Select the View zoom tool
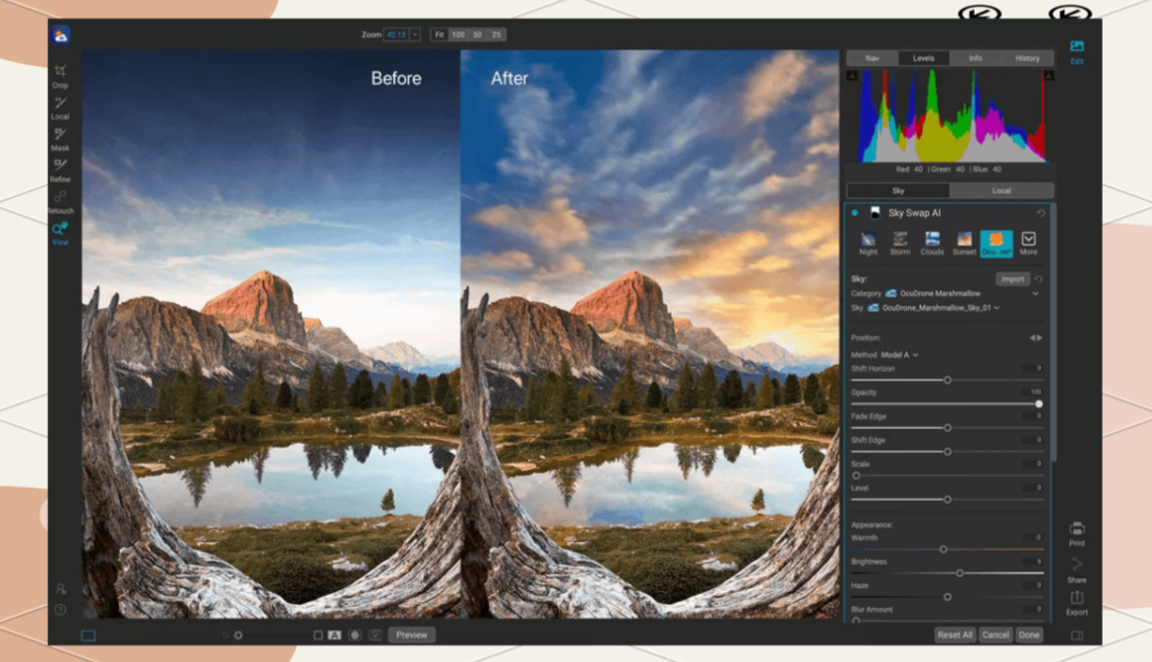 pos(60,233)
